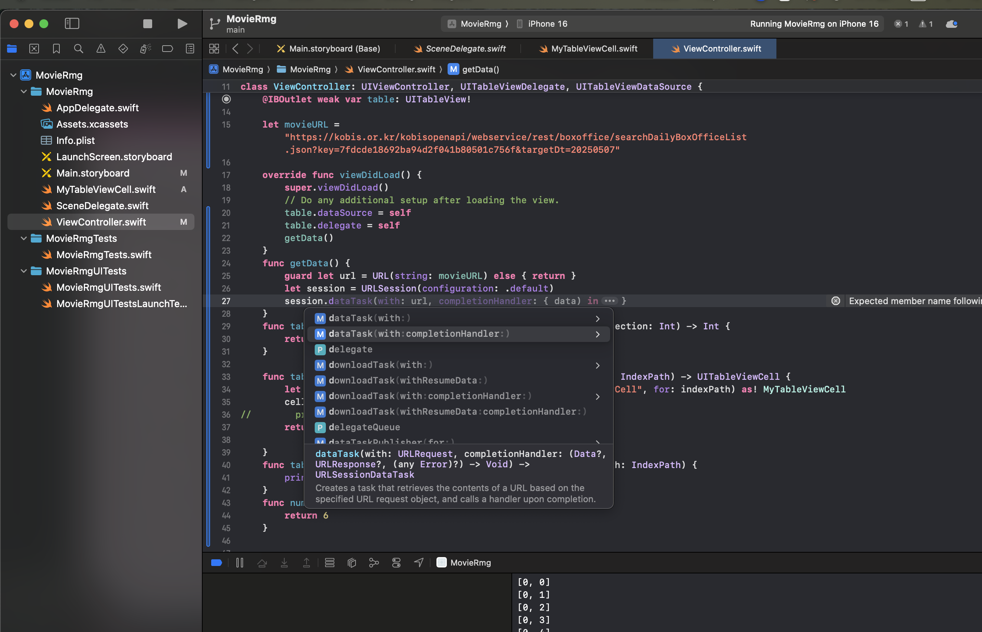
Task: Step out in debugger
Action: [x=306, y=563]
